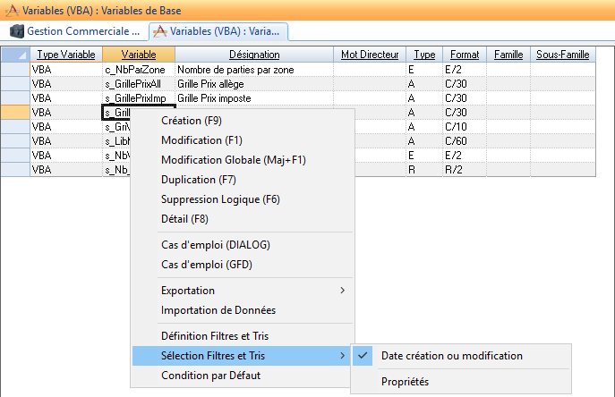Click the application icon in the title bar
The width and height of the screenshot is (615, 397).
click(10, 10)
